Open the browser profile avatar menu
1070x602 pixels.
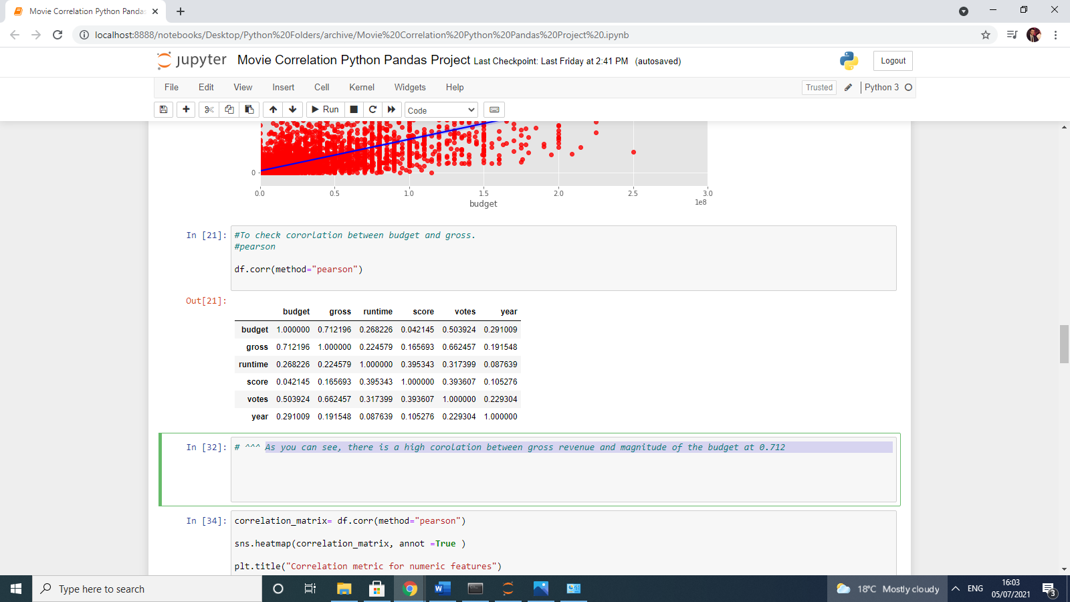coord(1033,35)
